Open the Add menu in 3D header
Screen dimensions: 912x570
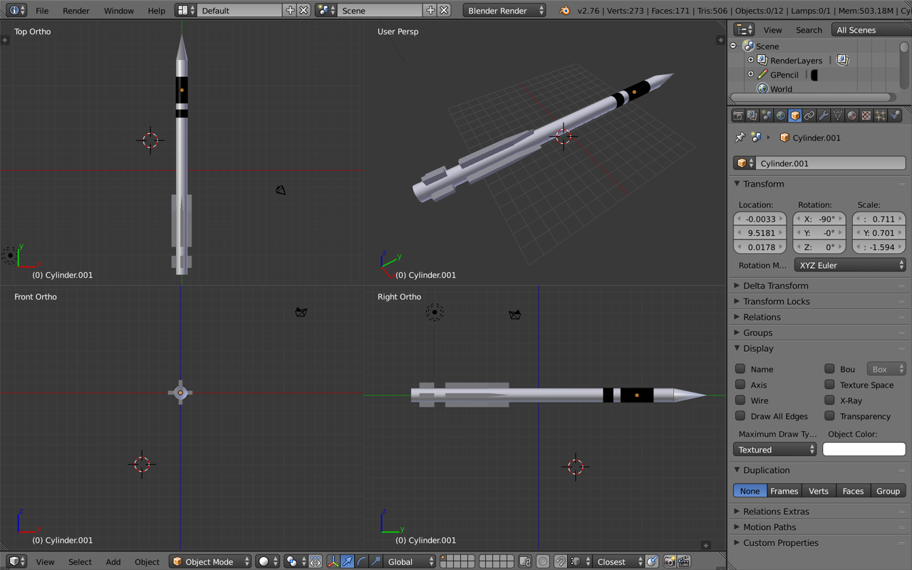(113, 561)
